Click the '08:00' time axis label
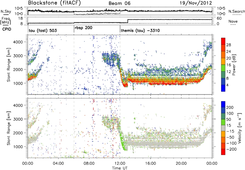The image size is (245, 170). point(89,164)
